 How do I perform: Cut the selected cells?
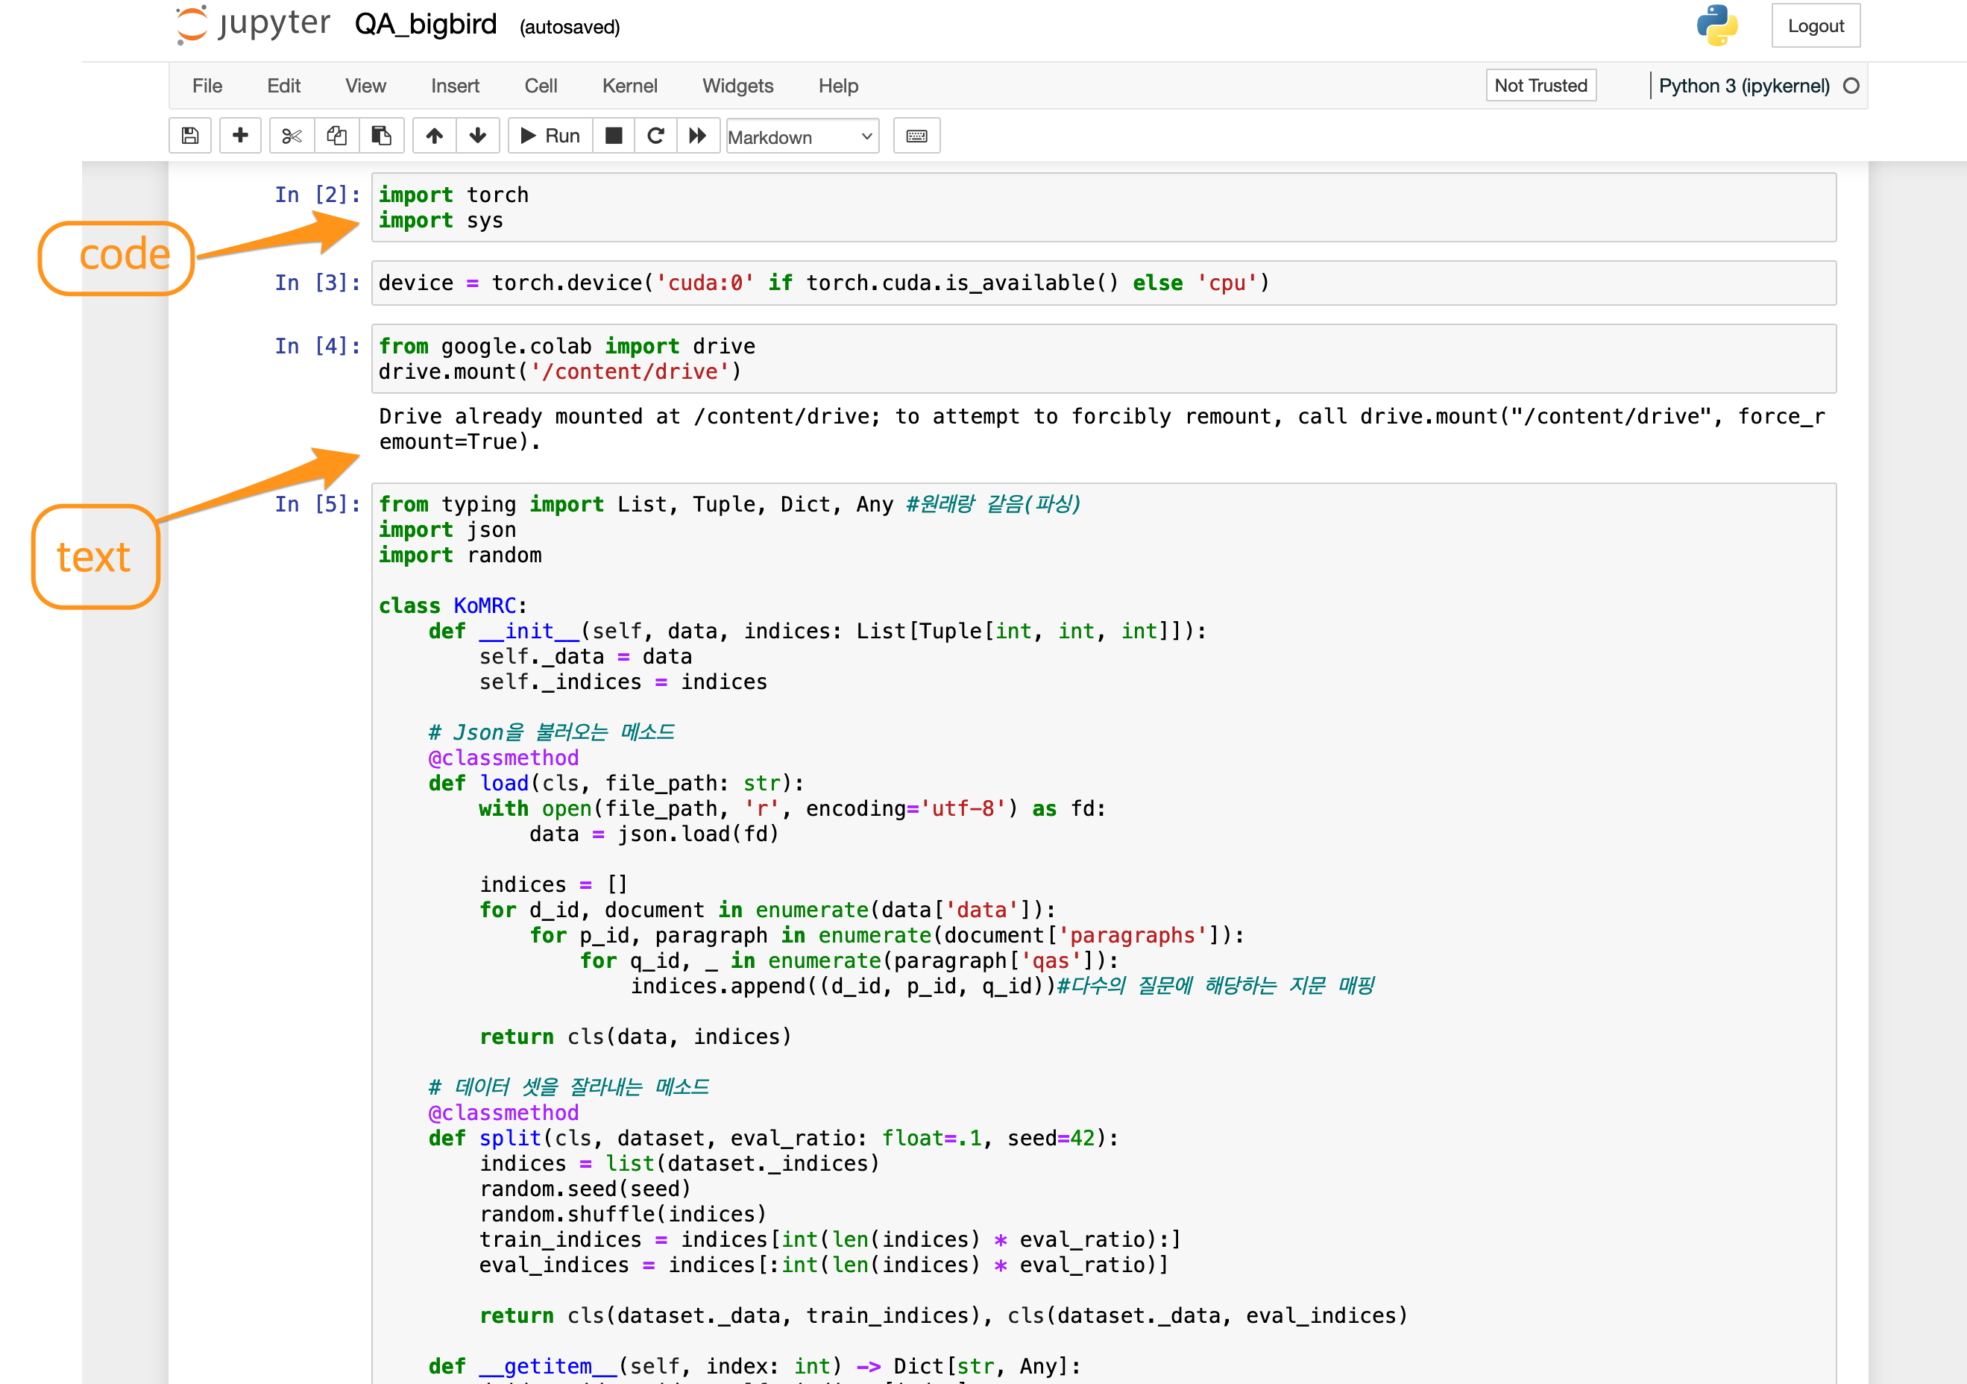click(290, 136)
